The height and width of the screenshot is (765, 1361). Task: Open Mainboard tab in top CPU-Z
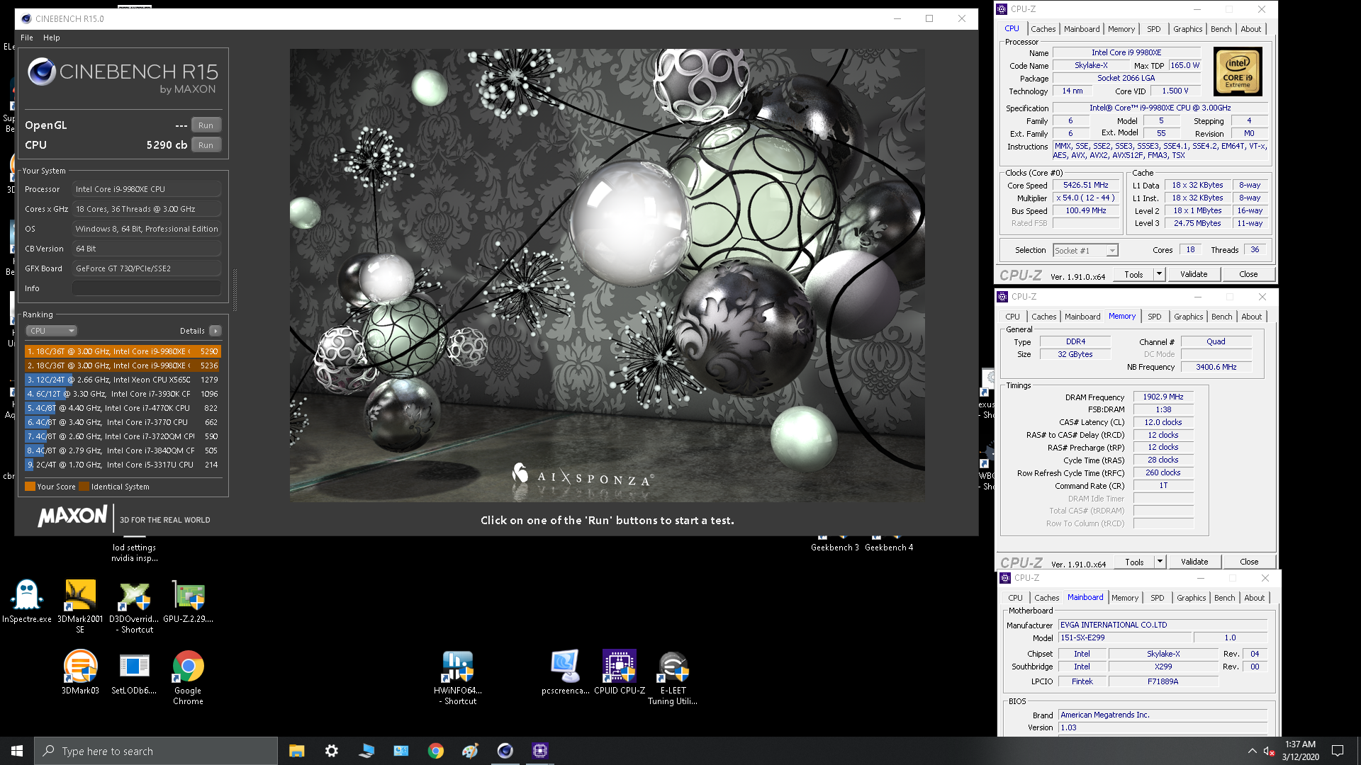1082,29
